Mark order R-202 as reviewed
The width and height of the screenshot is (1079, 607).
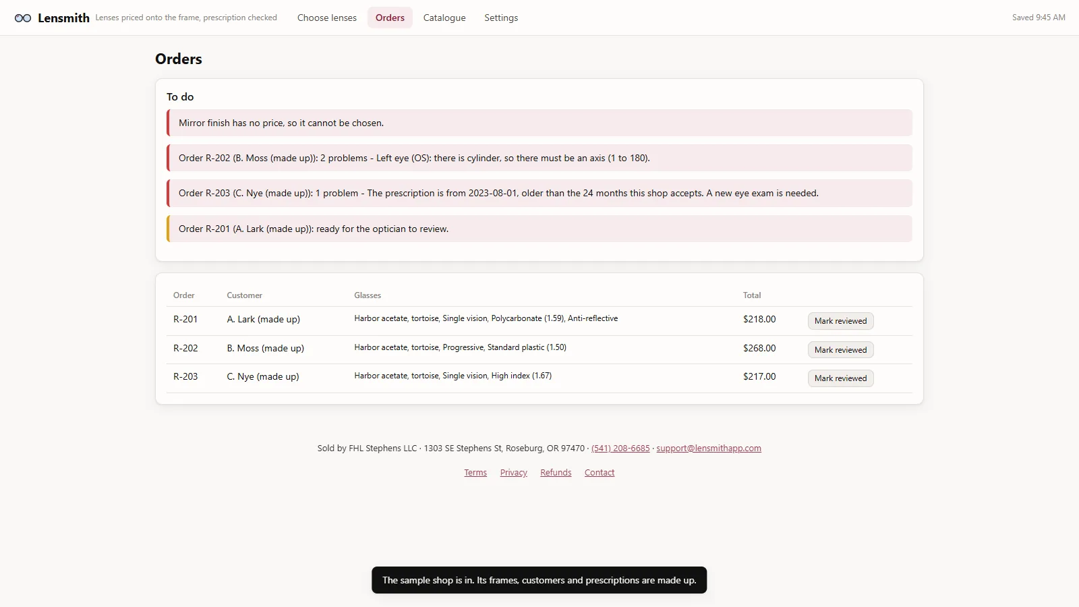click(x=840, y=350)
